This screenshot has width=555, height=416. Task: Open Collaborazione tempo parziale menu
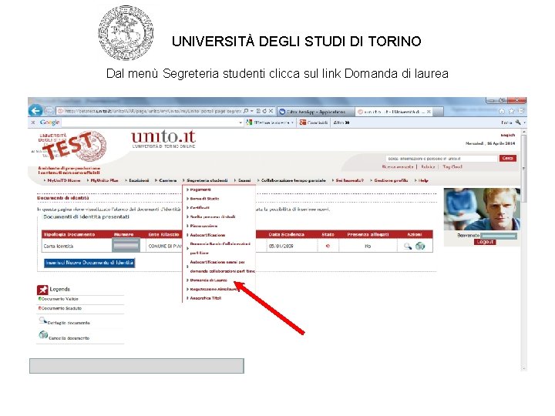[x=293, y=180]
